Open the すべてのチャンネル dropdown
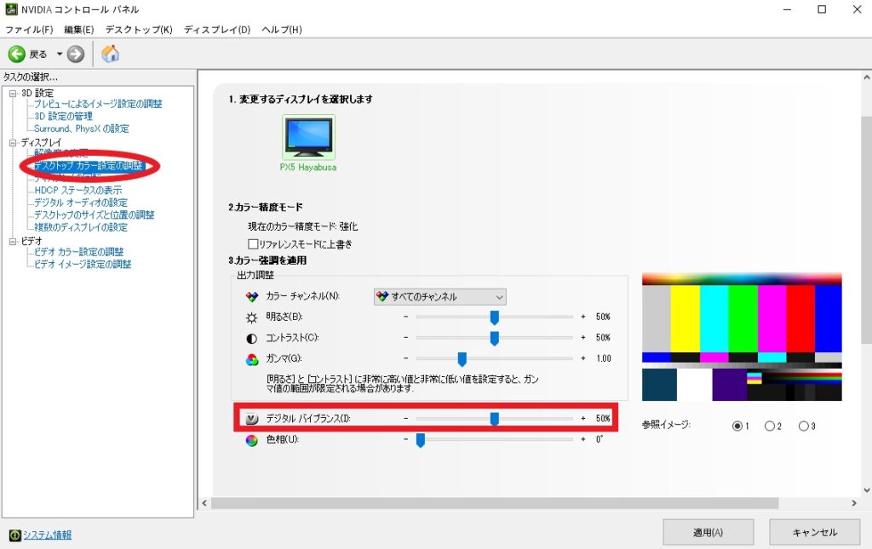 pos(440,297)
